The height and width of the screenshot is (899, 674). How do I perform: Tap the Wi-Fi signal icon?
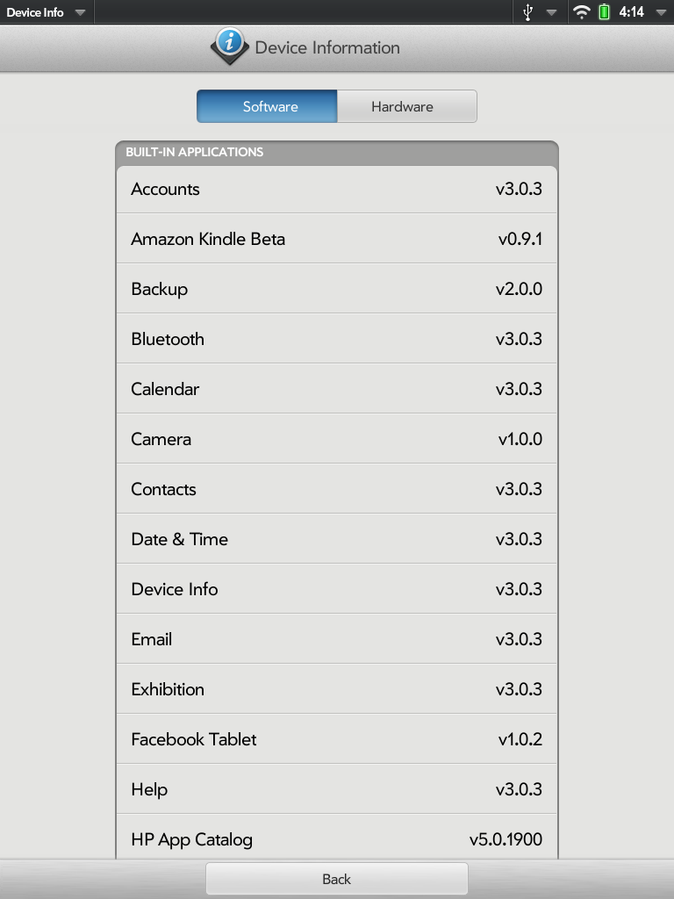[x=581, y=12]
